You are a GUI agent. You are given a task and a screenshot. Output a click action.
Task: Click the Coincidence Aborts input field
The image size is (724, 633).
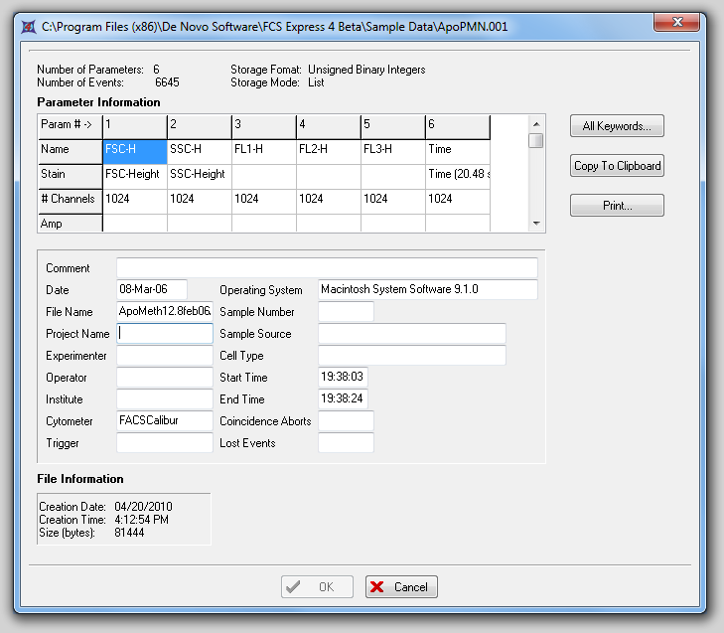[346, 421]
